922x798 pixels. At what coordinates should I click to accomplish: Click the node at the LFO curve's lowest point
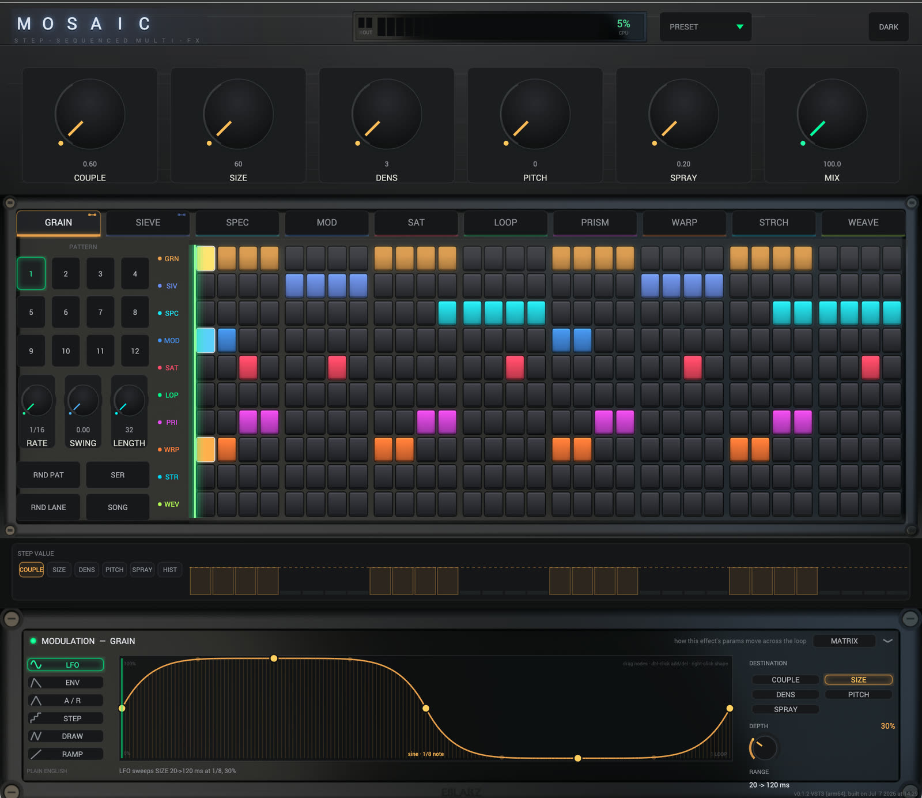(577, 758)
